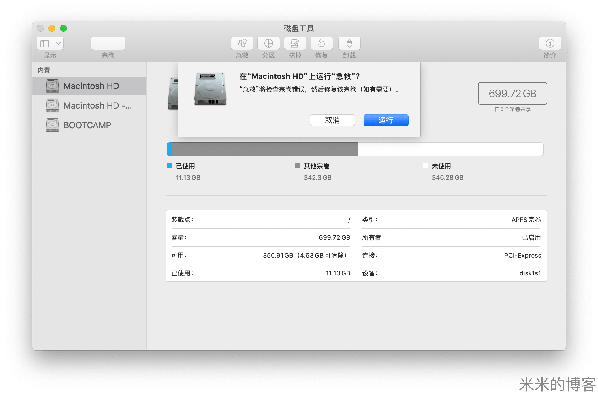Toggle the sidebar view icon

pos(45,44)
